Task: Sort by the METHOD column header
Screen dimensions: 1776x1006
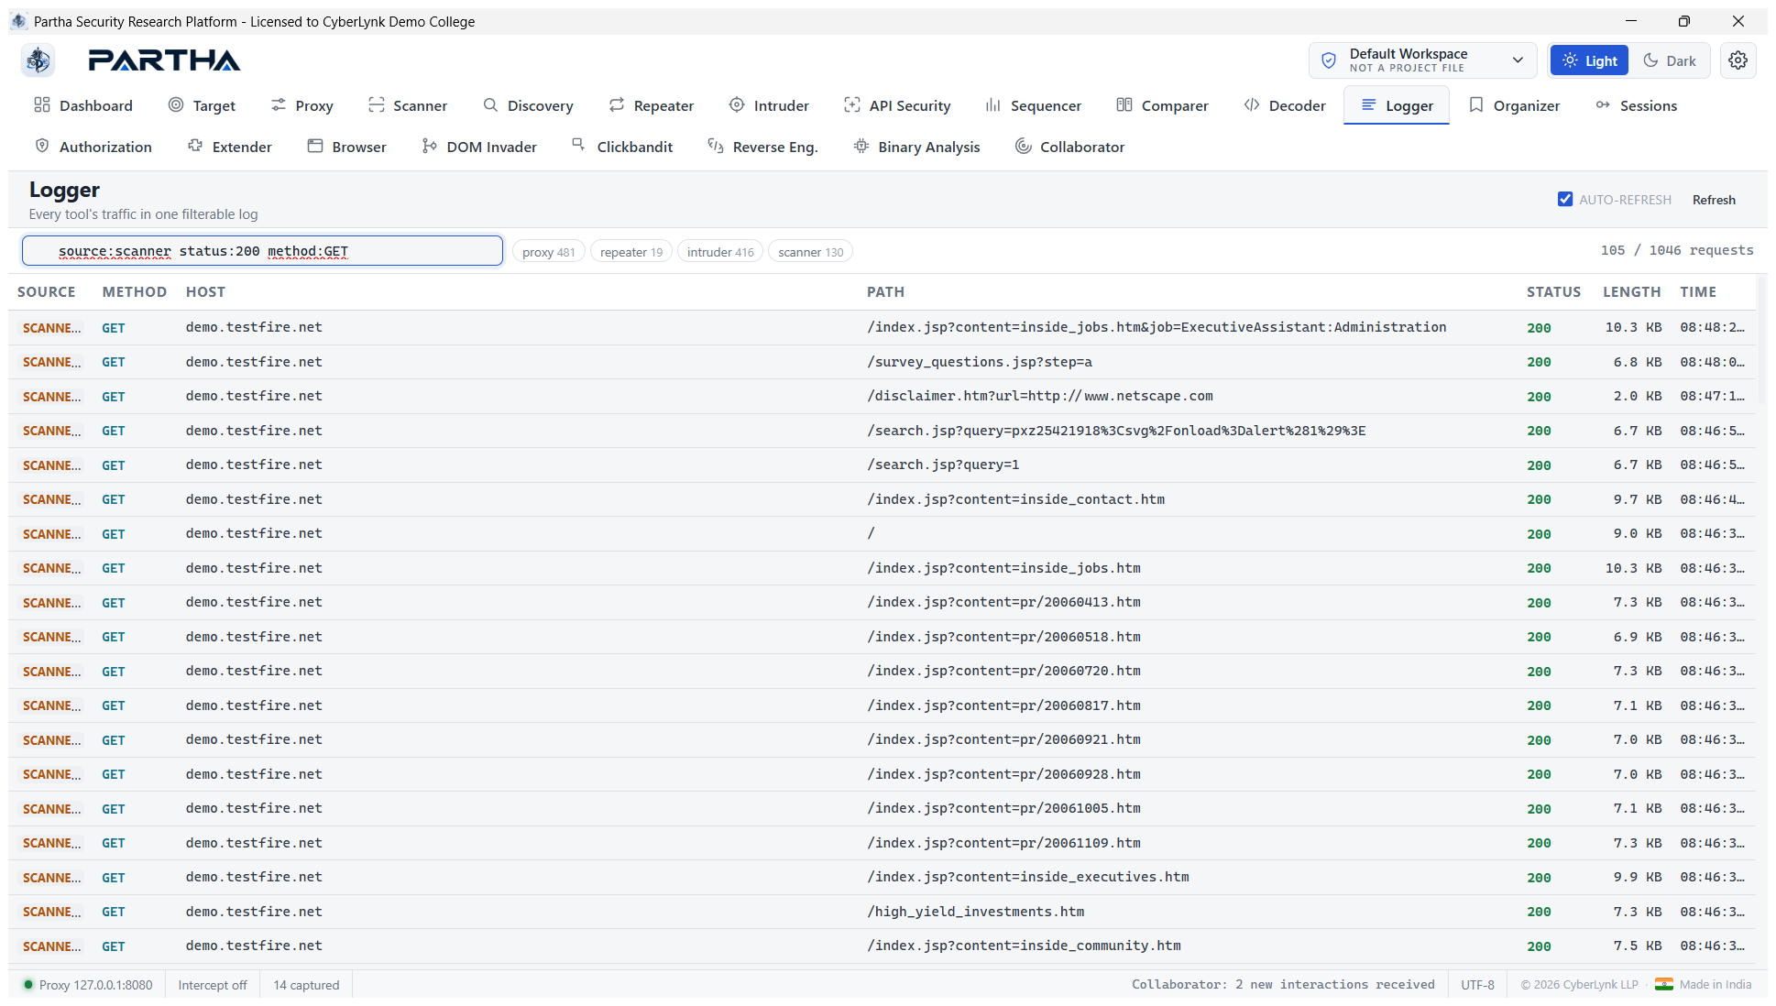Action: pos(135,292)
